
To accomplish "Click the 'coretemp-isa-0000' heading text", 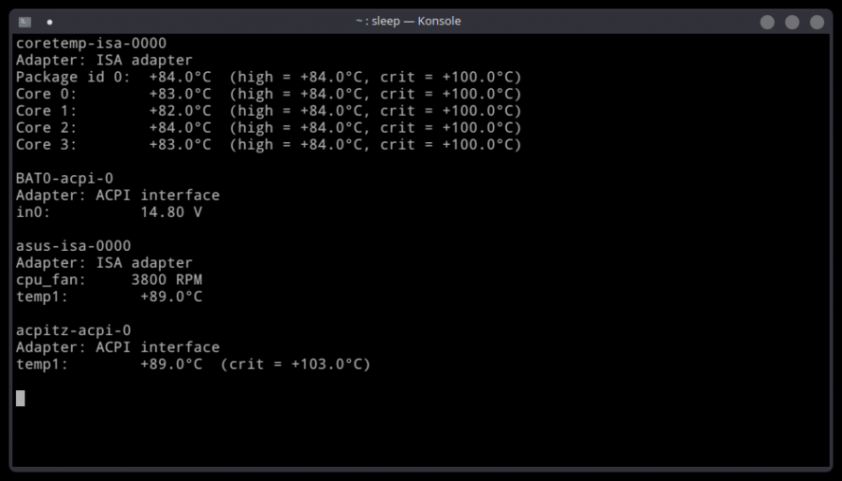I will [x=91, y=43].
